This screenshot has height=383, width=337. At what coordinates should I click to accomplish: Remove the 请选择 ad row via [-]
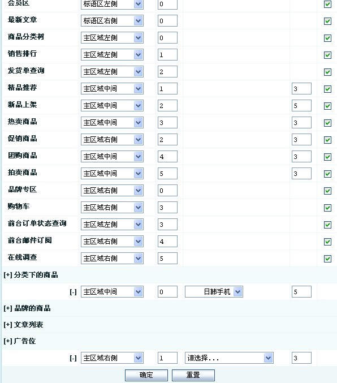coord(73,358)
